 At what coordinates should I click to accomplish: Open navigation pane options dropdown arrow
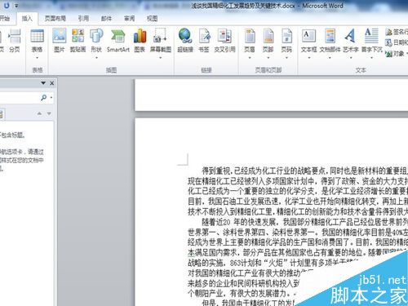coord(43,83)
